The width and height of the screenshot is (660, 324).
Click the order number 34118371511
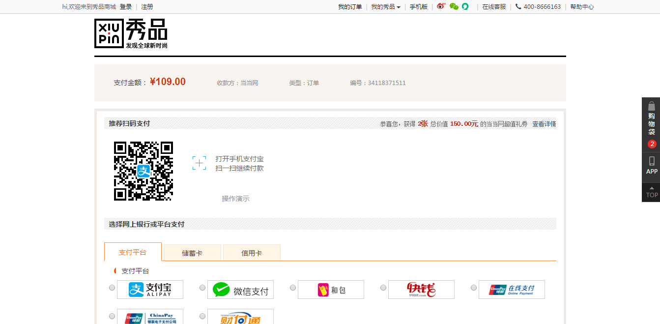[387, 83]
